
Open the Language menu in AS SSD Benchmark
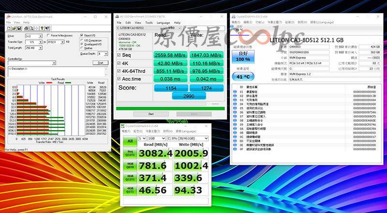point(163,23)
